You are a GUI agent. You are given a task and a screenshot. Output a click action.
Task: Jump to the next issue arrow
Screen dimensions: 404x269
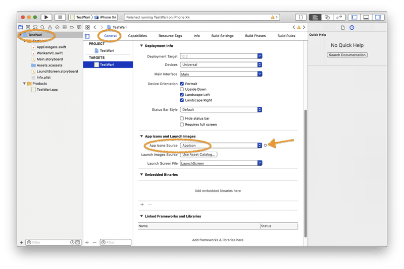pos(304,27)
